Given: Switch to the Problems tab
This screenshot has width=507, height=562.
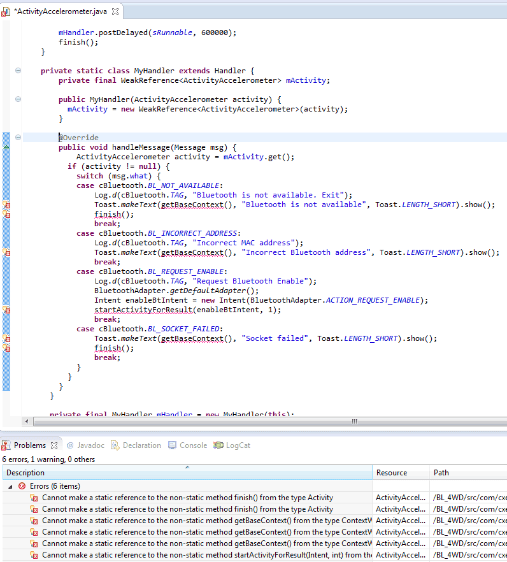Looking at the screenshot, I should tap(30, 445).
